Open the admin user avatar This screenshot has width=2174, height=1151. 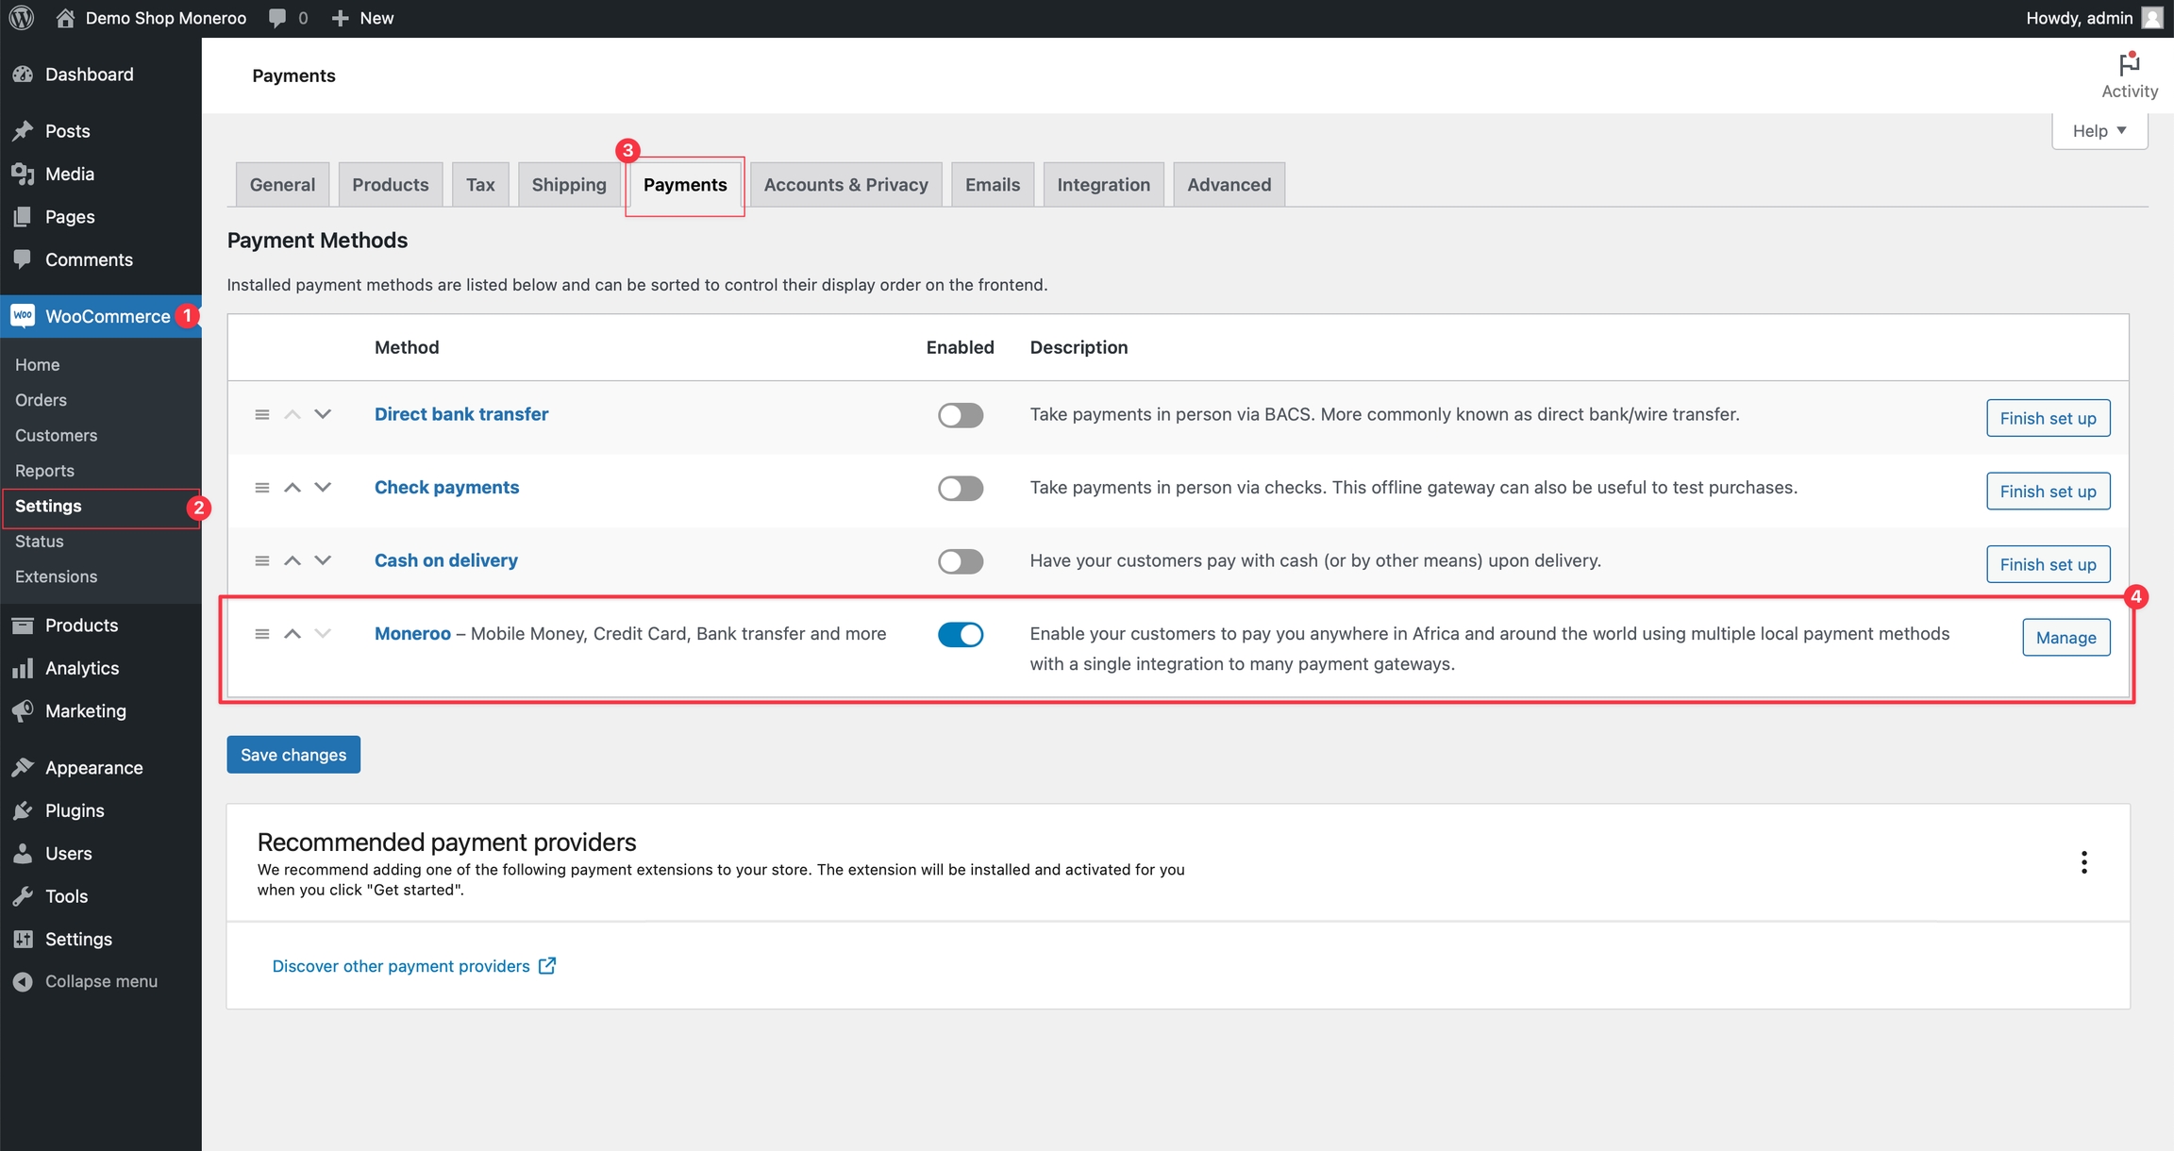coord(2152,18)
